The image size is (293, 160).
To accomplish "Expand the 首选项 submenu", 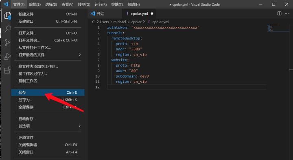I will [x=48, y=126].
